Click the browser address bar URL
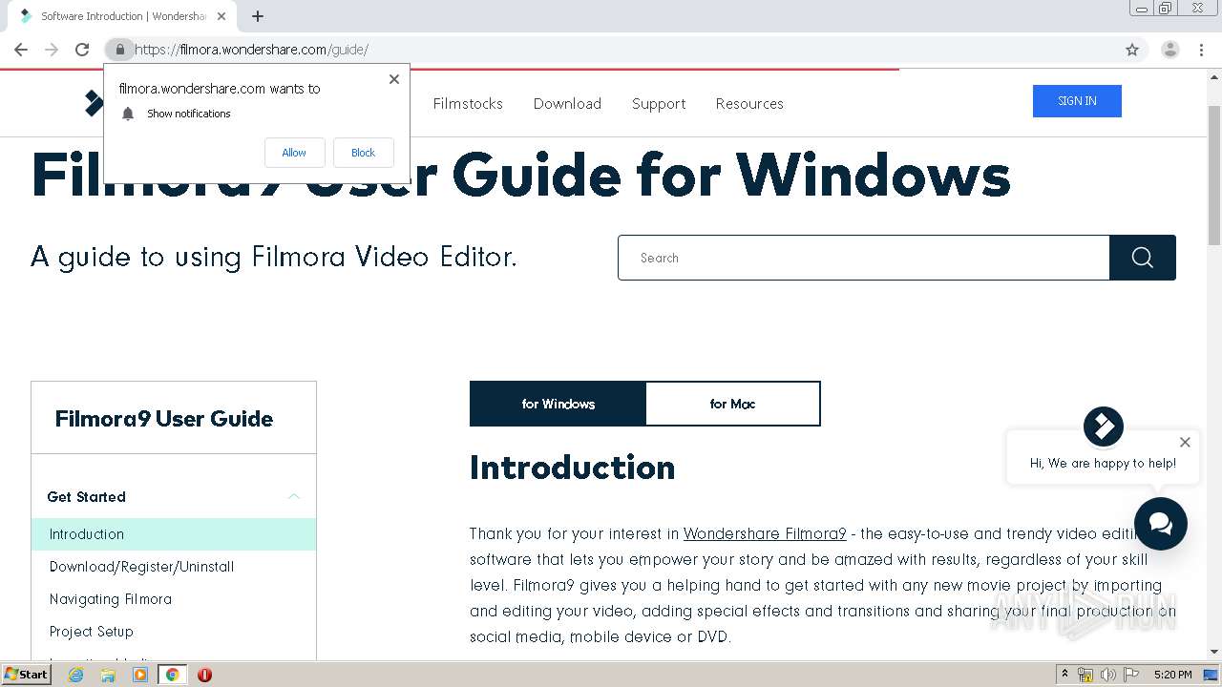This screenshot has height=687, width=1222. coord(251,50)
